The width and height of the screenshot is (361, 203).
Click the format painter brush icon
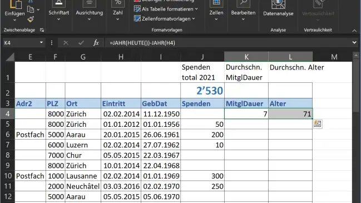[x=31, y=19]
